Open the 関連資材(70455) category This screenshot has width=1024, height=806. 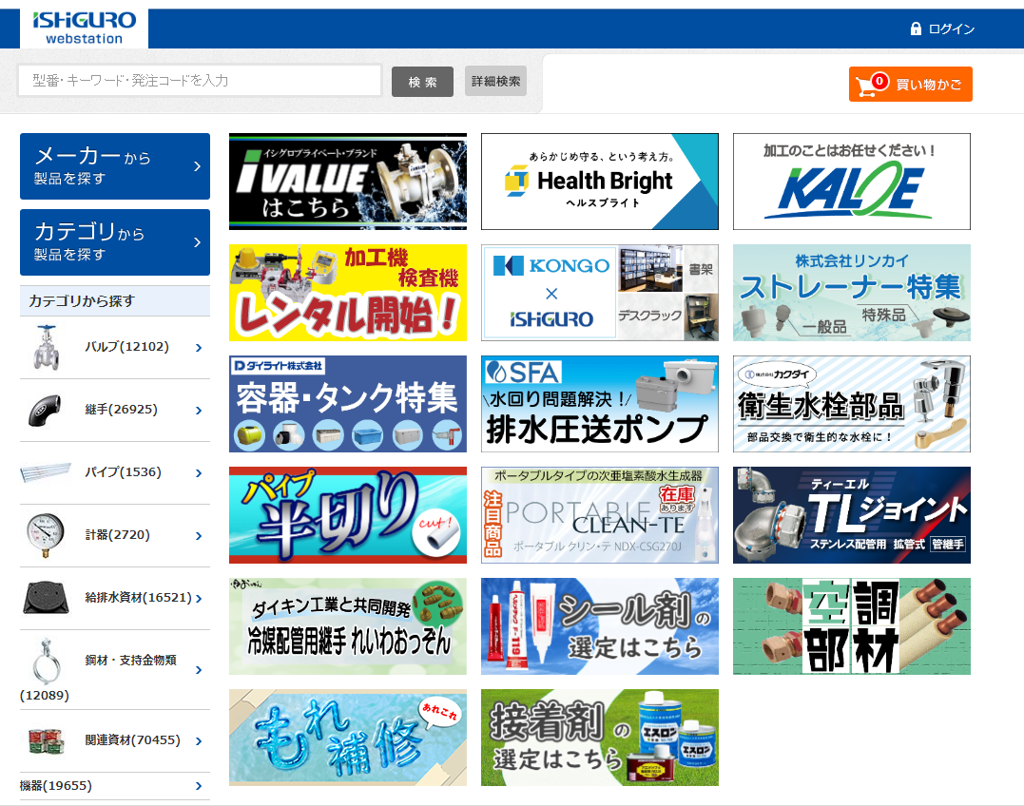[132, 740]
